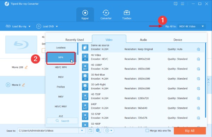
Task: Toggle hardware acceleration chip icon
Action: (x=98, y=131)
